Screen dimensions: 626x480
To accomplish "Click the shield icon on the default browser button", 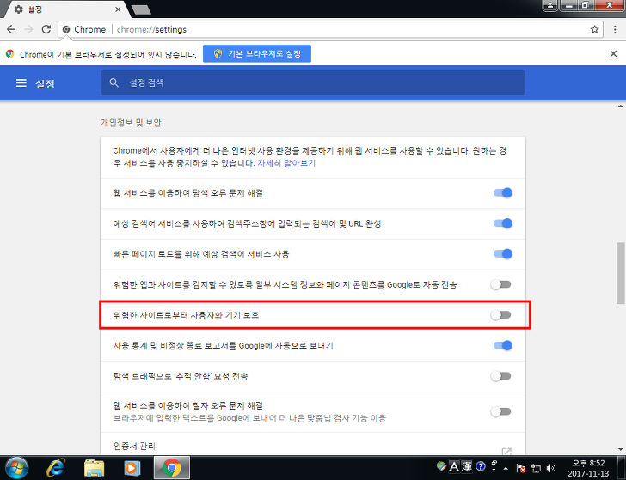I will point(218,54).
